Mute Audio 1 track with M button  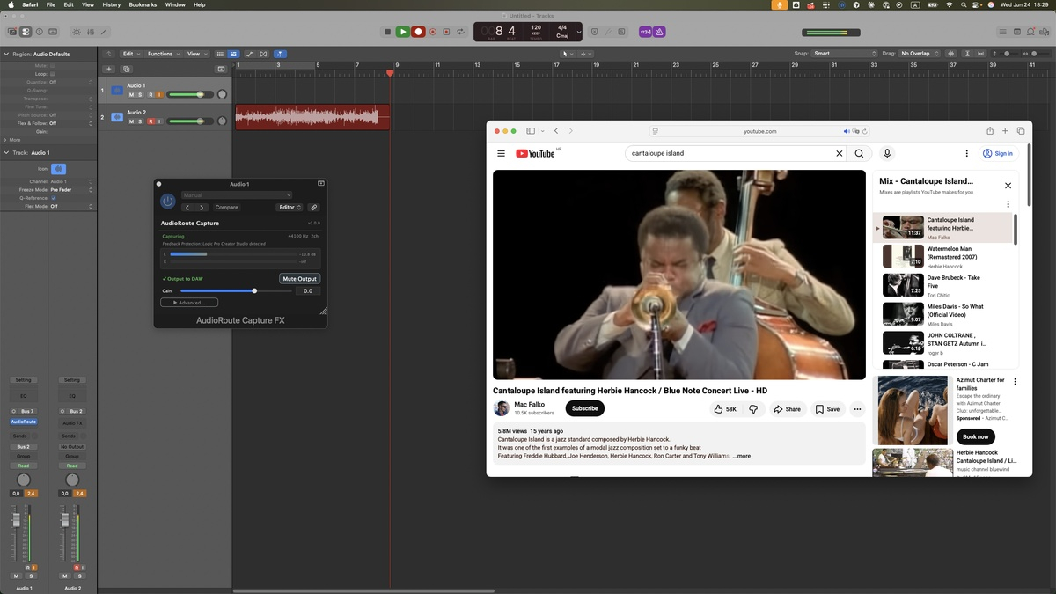tap(132, 94)
